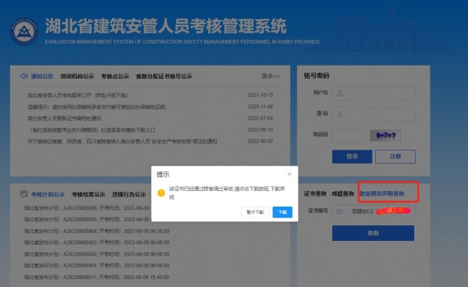
Task: Click the 账号密码 heading in the login panel
Action: 317,76
